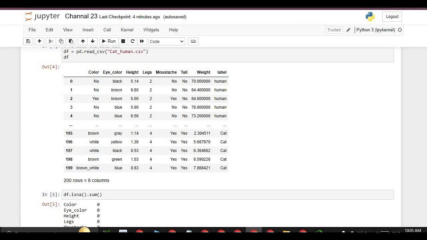Image resolution: width=427 pixels, height=240 pixels.
Task: Click the Python logo icon
Action: coord(370,17)
